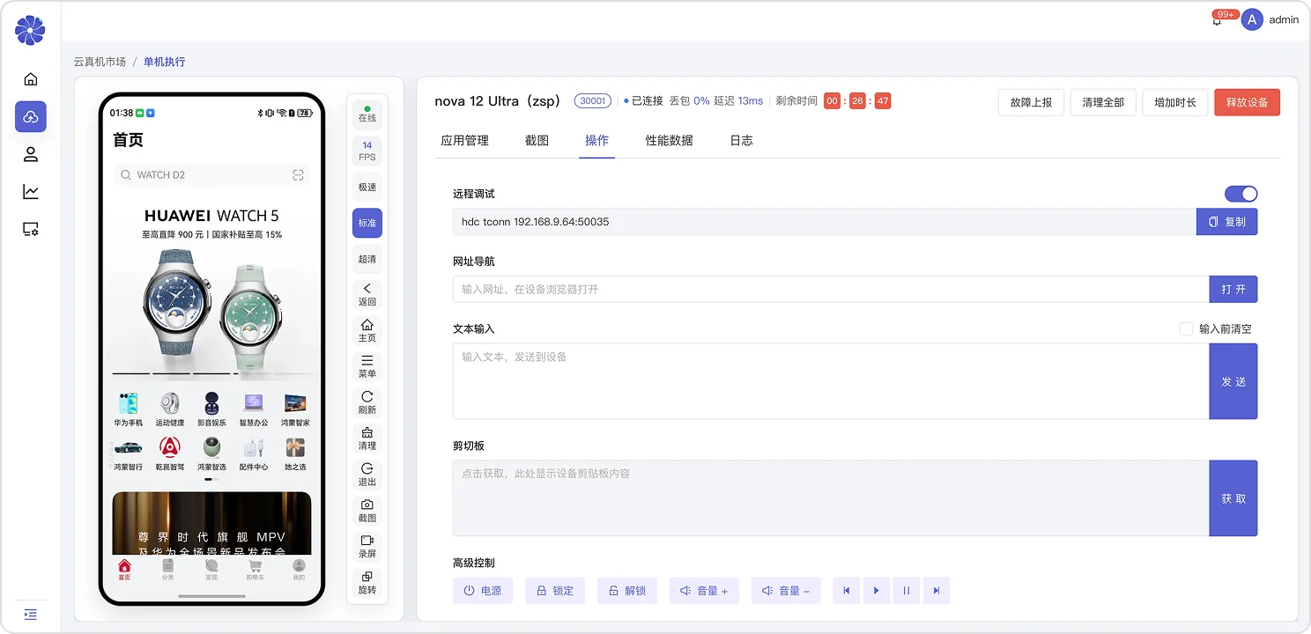Start 录屏 screen recording

[367, 547]
